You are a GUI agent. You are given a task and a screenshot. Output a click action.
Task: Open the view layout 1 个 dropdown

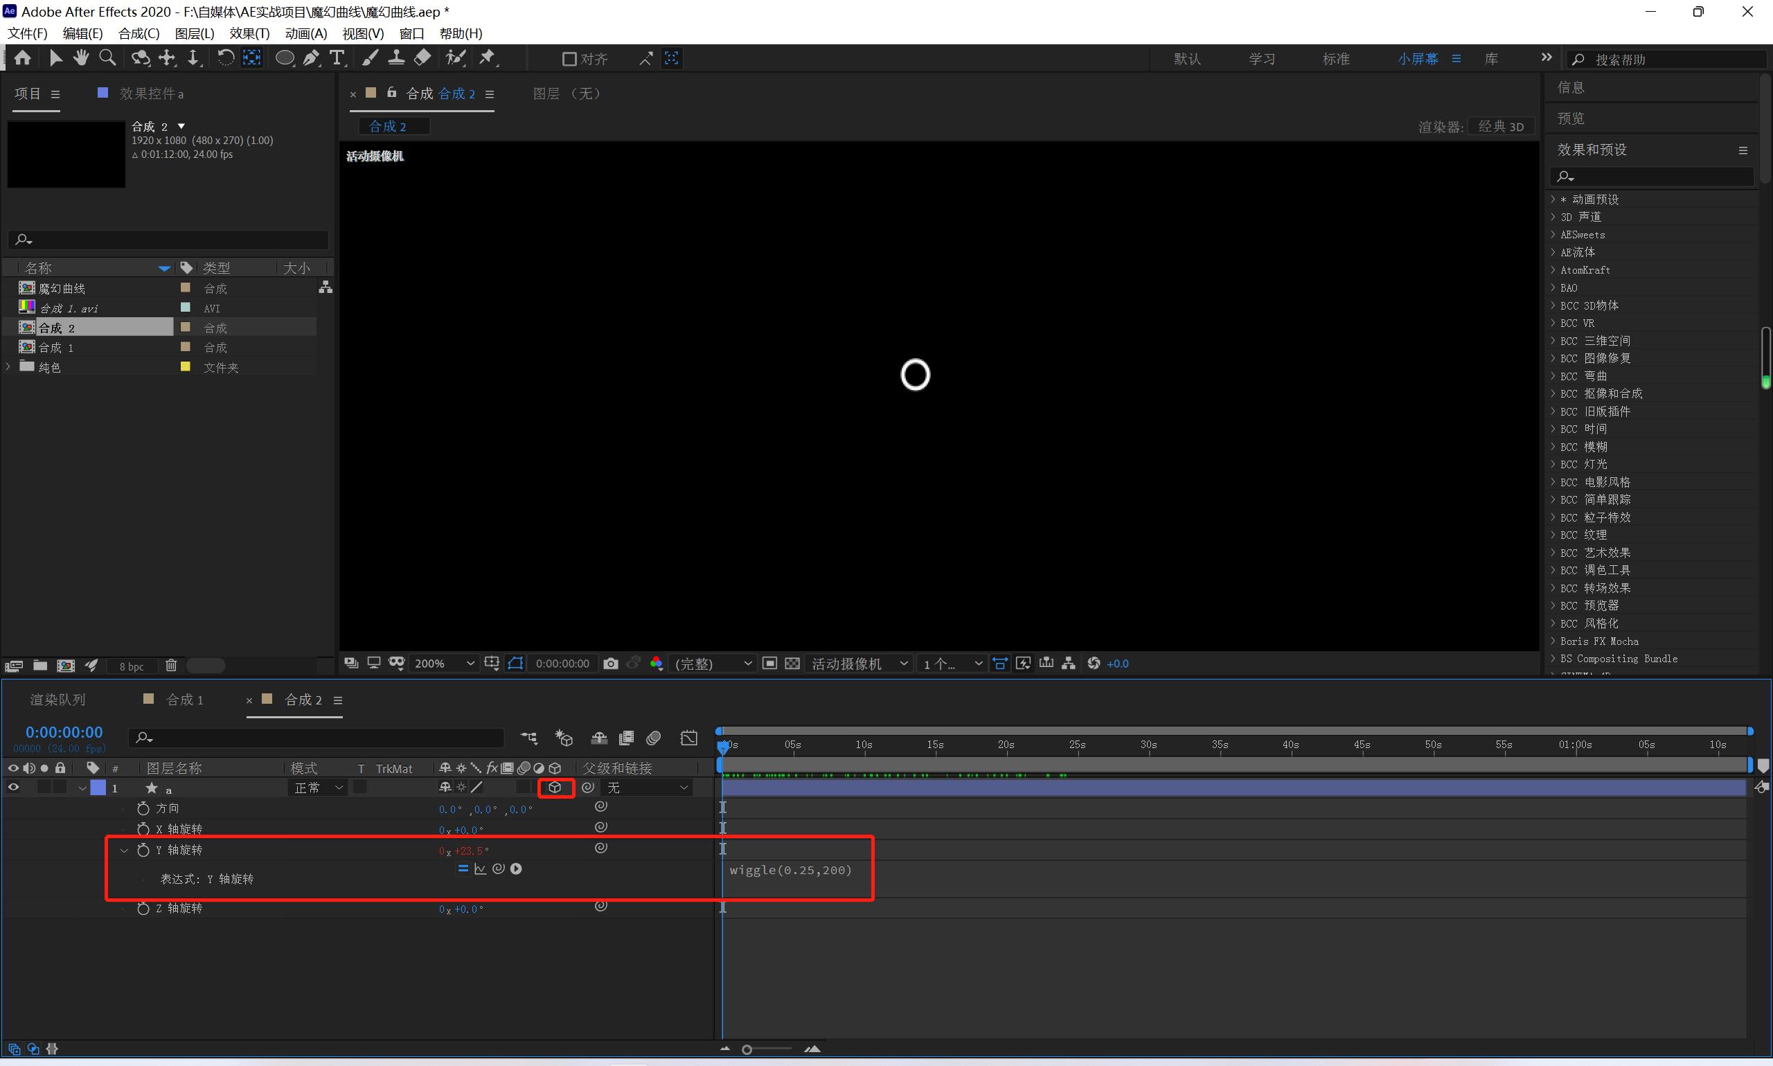(x=952, y=664)
